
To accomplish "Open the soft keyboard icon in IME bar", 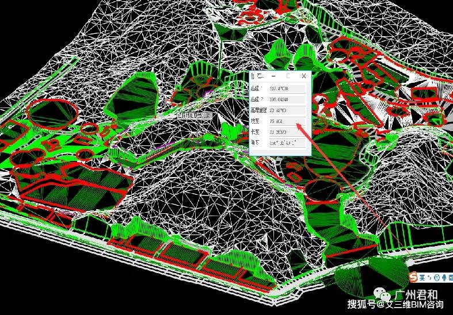I will click(450, 278).
